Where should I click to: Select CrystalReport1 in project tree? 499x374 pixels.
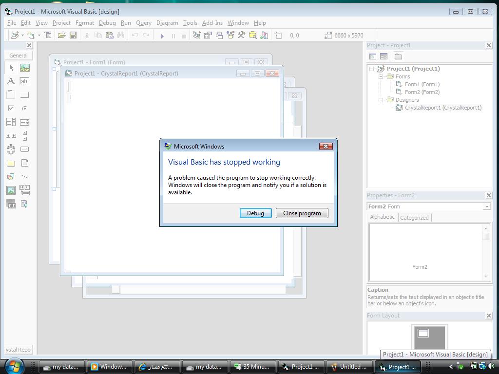(x=443, y=108)
